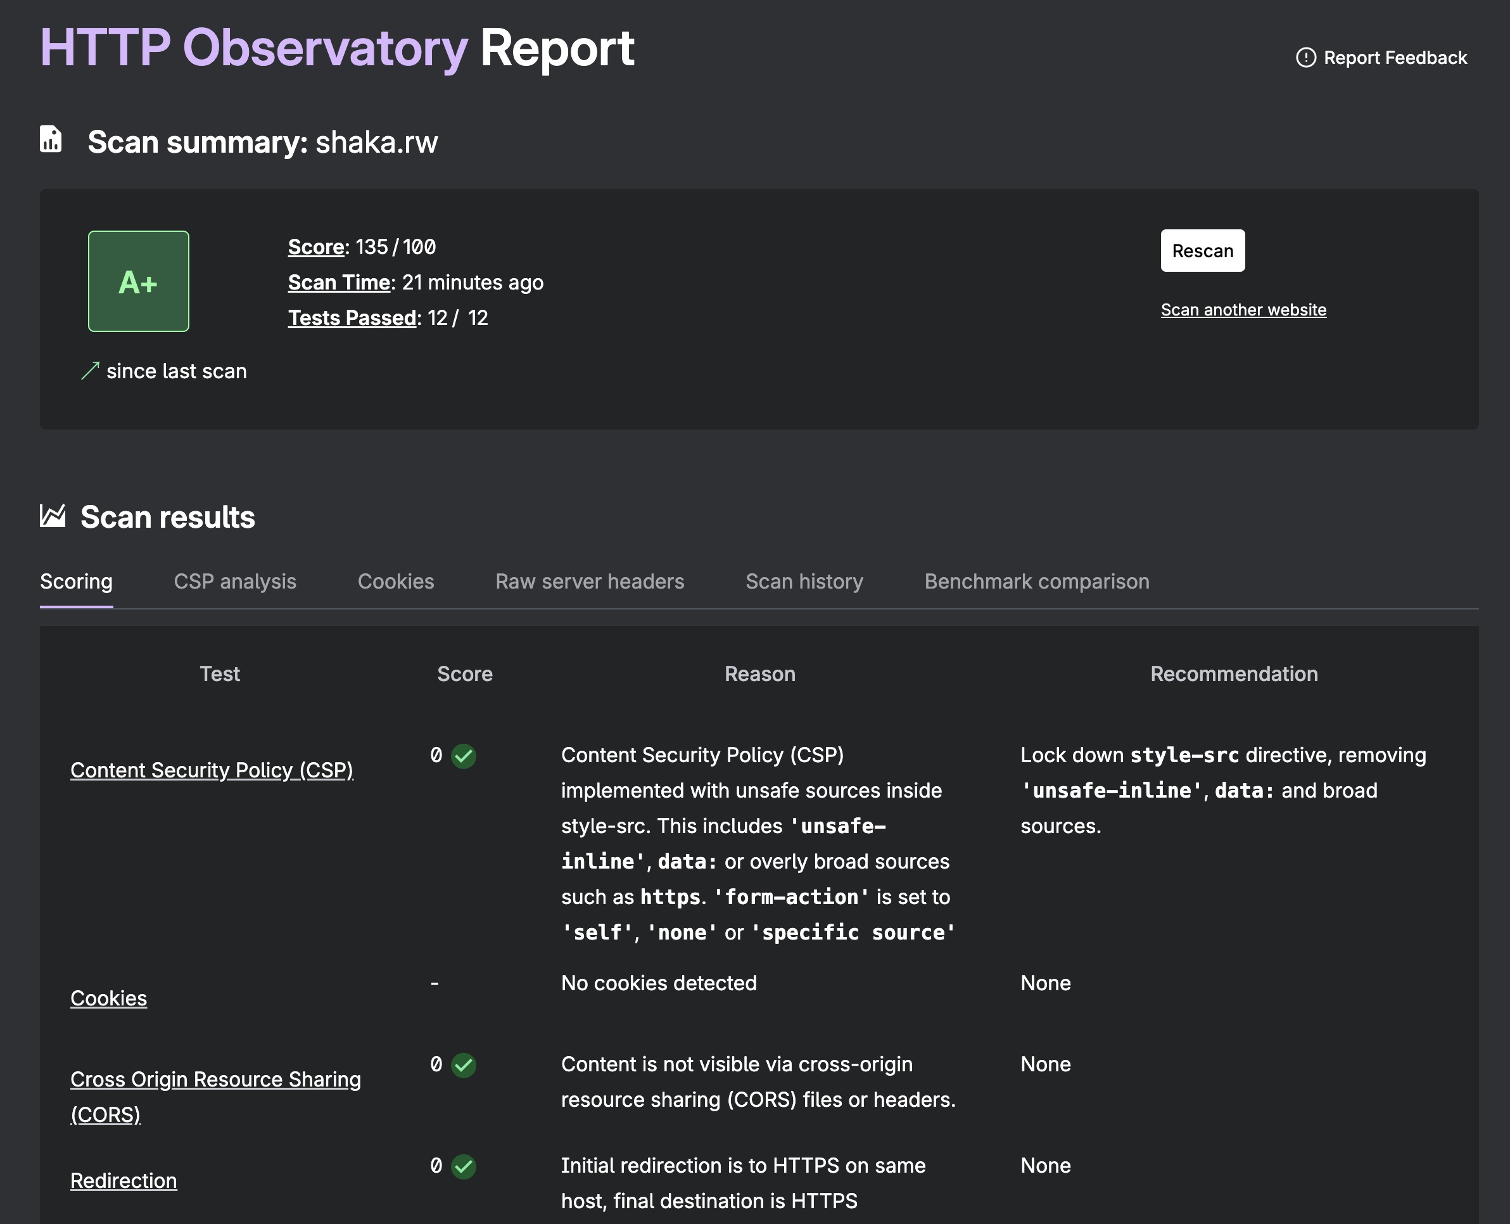Open the Cookies test link in the table
Viewport: 1510px width, 1224px height.
click(x=108, y=998)
